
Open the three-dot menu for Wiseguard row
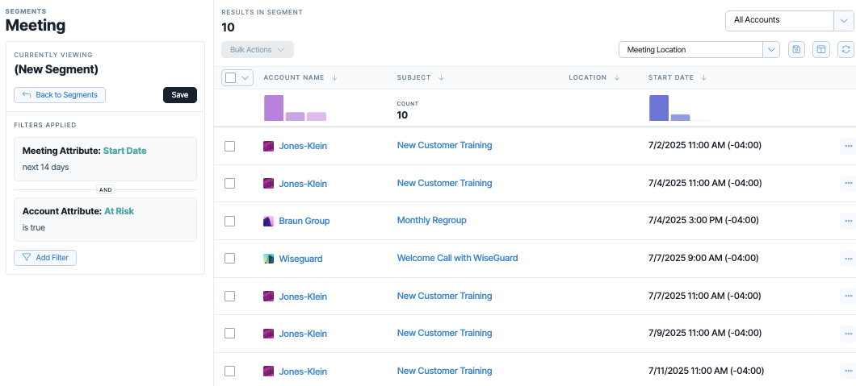pos(848,258)
